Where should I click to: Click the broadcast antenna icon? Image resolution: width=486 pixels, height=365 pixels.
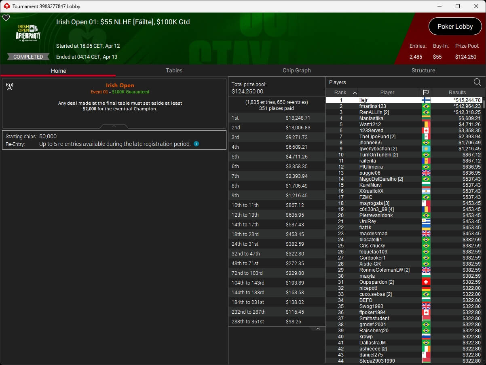tap(10, 87)
